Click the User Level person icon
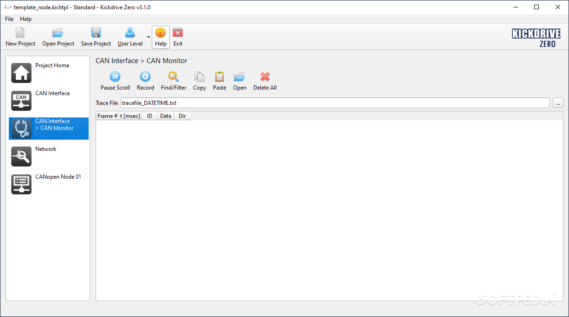The image size is (569, 317). click(x=130, y=32)
